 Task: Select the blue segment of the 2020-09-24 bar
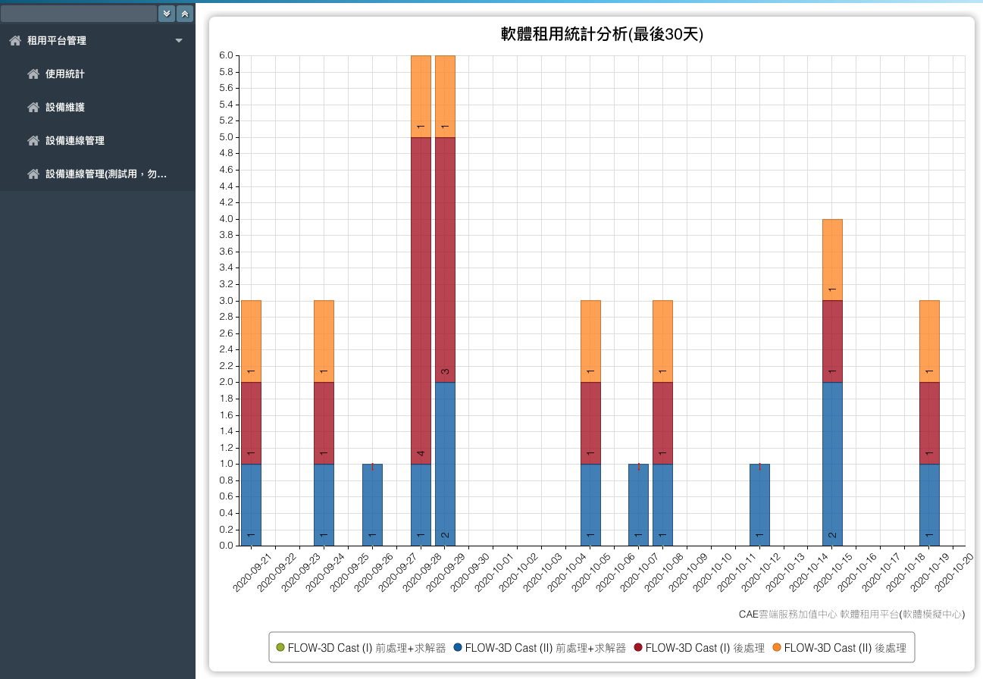click(324, 505)
